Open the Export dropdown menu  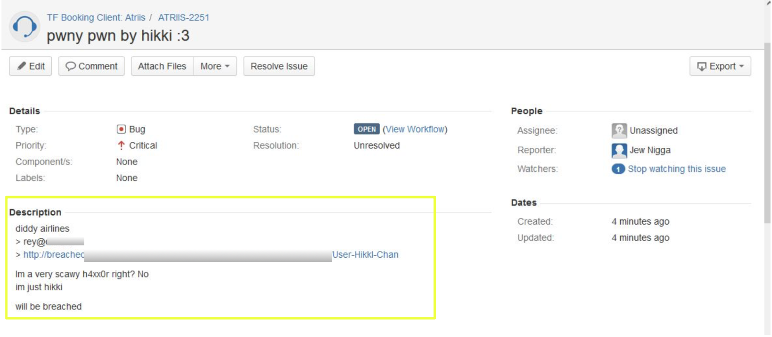721,67
